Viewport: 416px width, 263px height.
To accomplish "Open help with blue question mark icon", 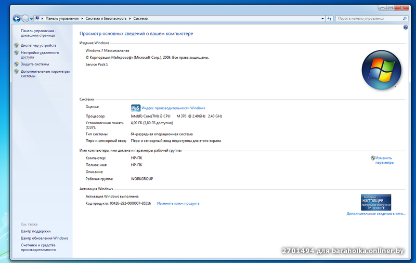I will click(406, 28).
